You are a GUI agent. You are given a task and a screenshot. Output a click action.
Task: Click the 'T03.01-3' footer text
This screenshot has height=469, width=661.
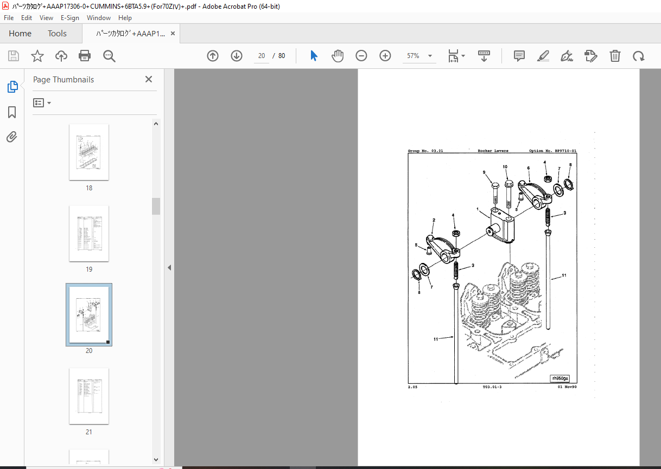(x=492, y=387)
